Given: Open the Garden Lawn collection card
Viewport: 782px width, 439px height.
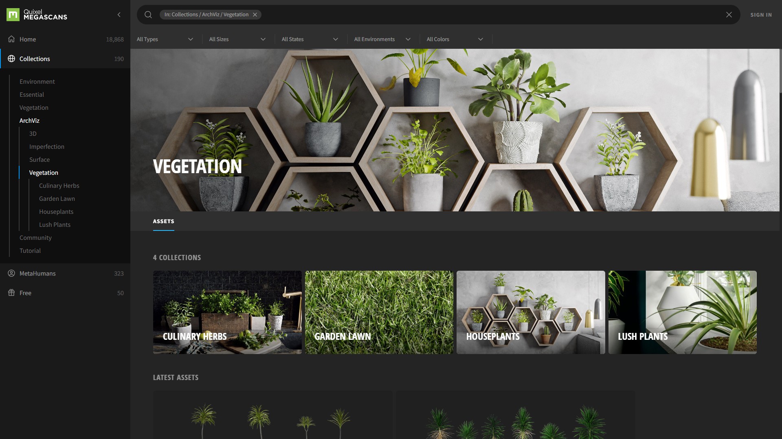Looking at the screenshot, I should point(379,312).
